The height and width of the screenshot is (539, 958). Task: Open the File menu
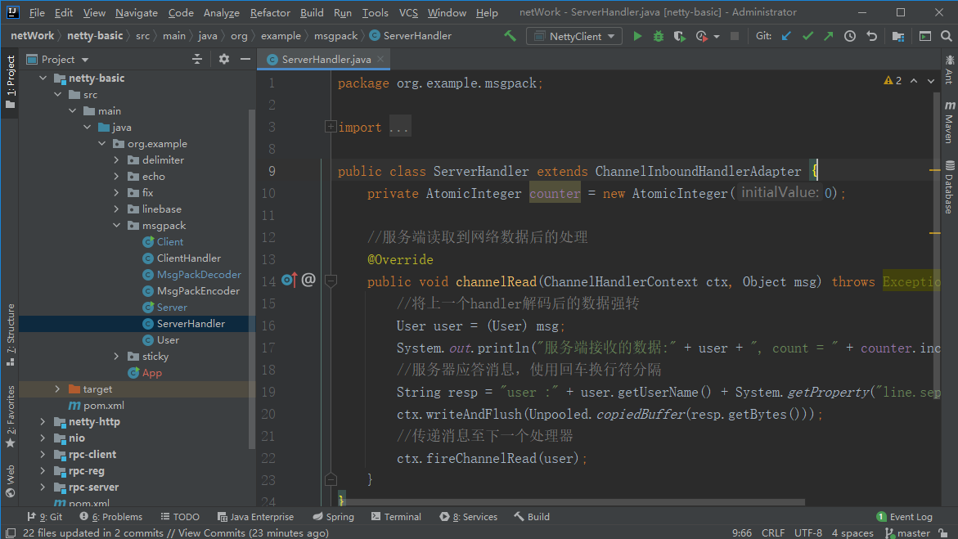point(37,12)
